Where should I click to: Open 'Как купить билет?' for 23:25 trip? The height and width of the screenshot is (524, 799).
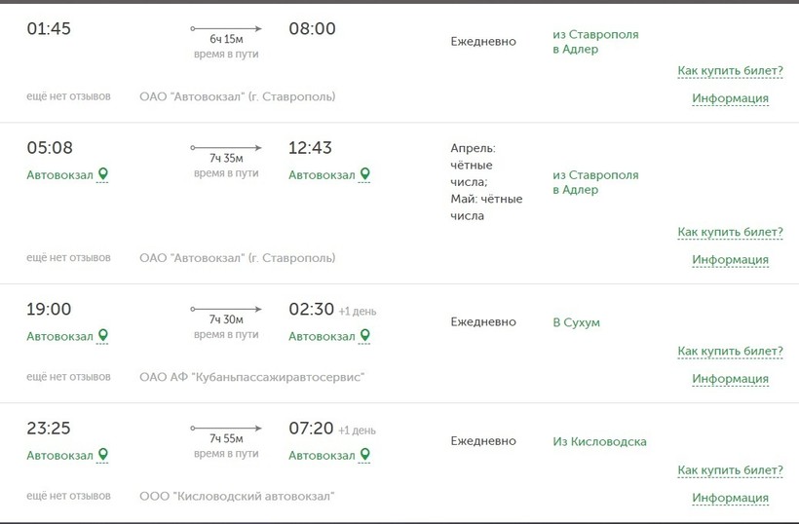pyautogui.click(x=730, y=470)
